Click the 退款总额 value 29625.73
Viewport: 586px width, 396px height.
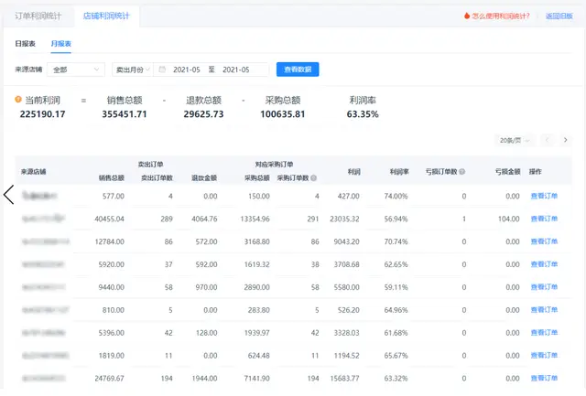pos(203,114)
